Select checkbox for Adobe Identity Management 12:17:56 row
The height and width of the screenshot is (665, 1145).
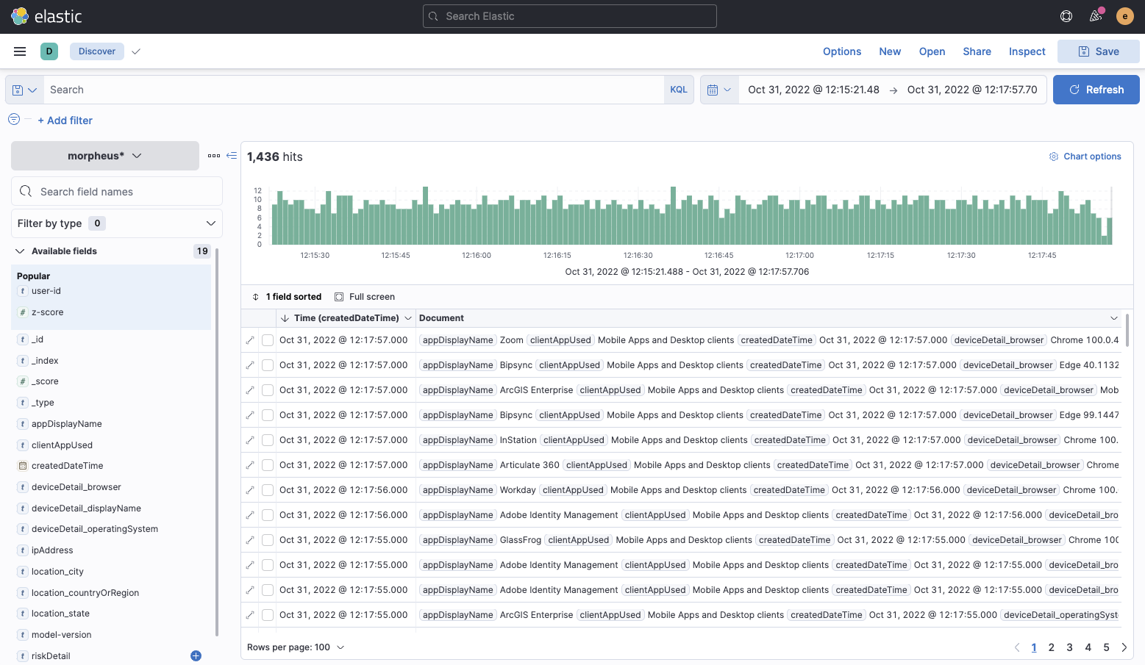(268, 515)
